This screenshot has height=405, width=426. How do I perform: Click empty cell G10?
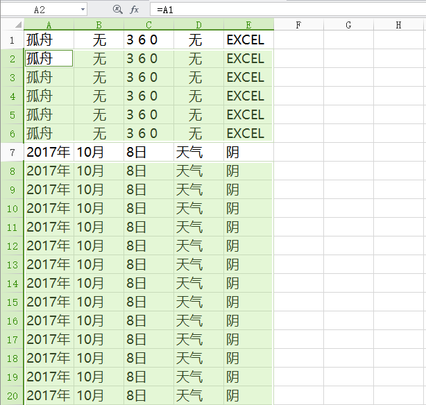[348, 208]
